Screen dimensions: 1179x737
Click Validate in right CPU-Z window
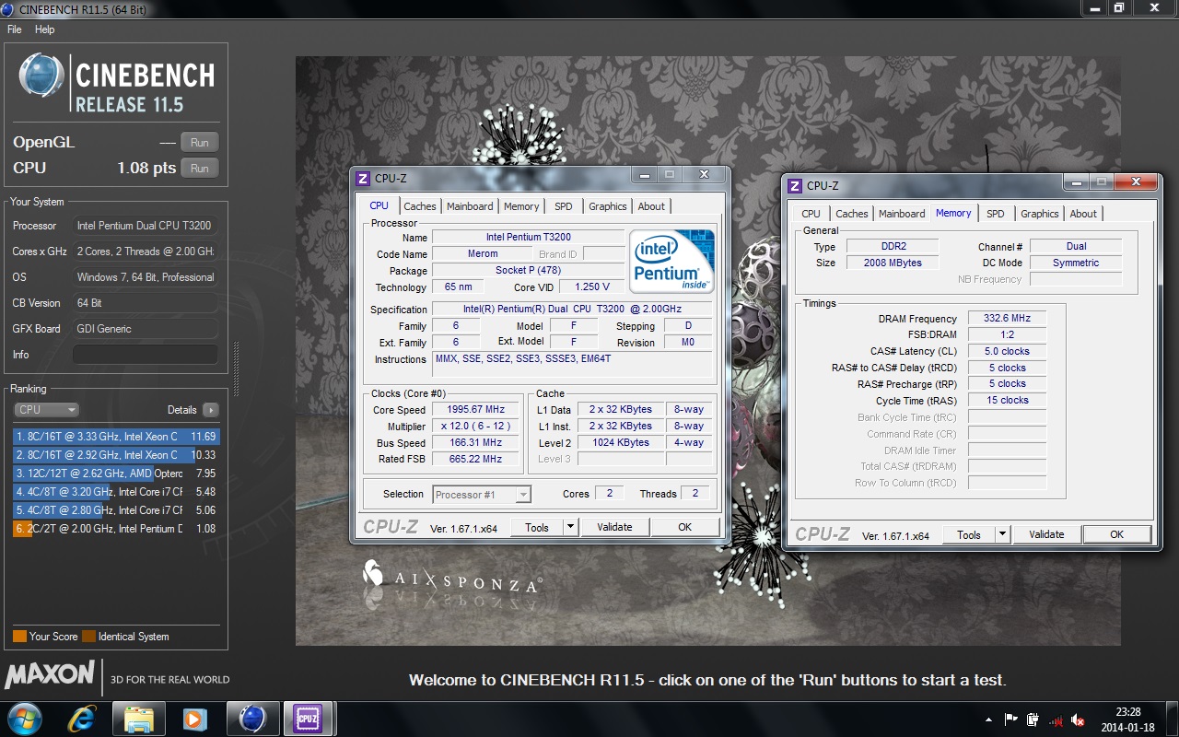click(x=1046, y=534)
